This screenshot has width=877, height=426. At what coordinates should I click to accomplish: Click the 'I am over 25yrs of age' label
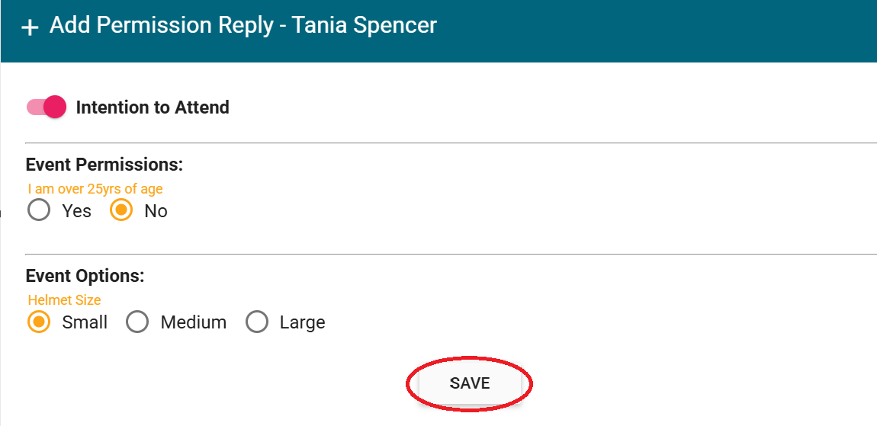point(95,189)
